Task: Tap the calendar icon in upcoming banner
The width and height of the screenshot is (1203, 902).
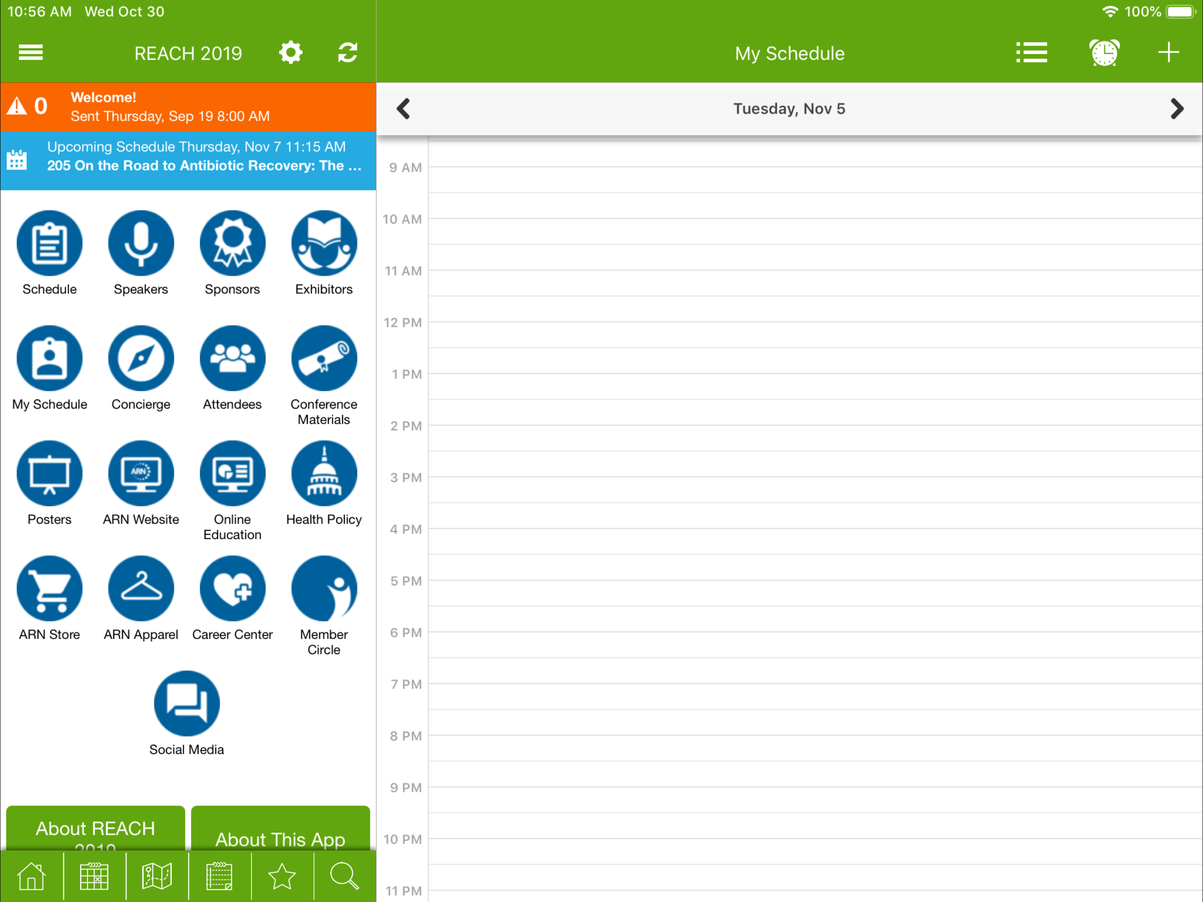Action: coord(17,160)
